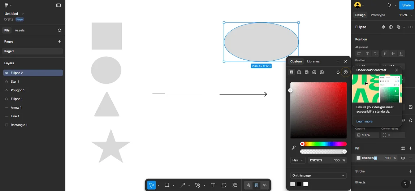Switch to Dev Mode code icon
Viewport: 415px width, 191px height.
tap(264, 185)
